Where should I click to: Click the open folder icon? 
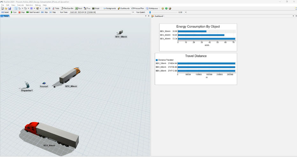coord(6,8)
